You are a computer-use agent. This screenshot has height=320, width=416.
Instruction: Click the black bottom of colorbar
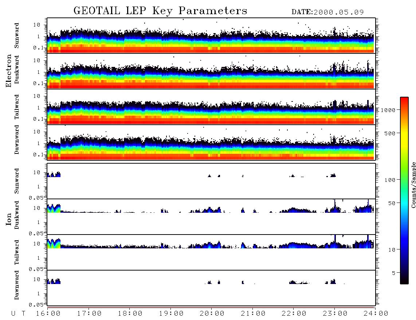coord(404,280)
